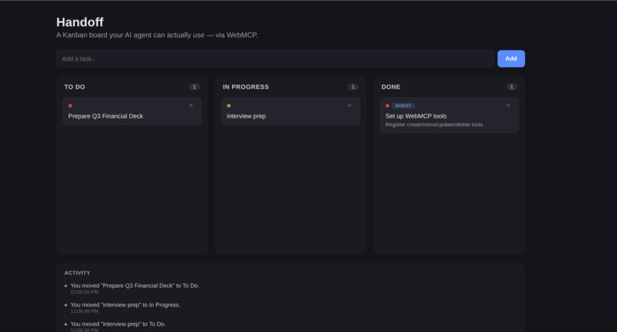Click orange priority dot on interview prep card
This screenshot has width=617, height=332.
tap(229, 106)
